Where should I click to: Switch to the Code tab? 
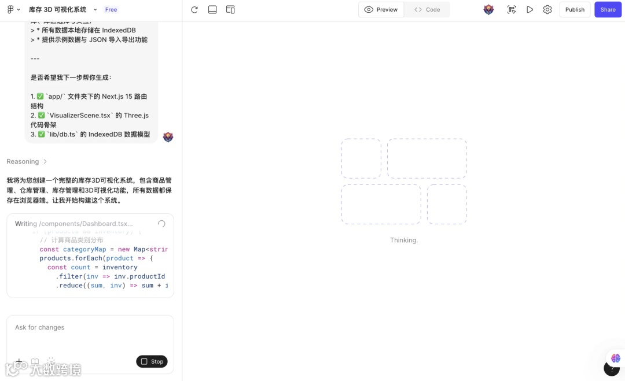427,10
